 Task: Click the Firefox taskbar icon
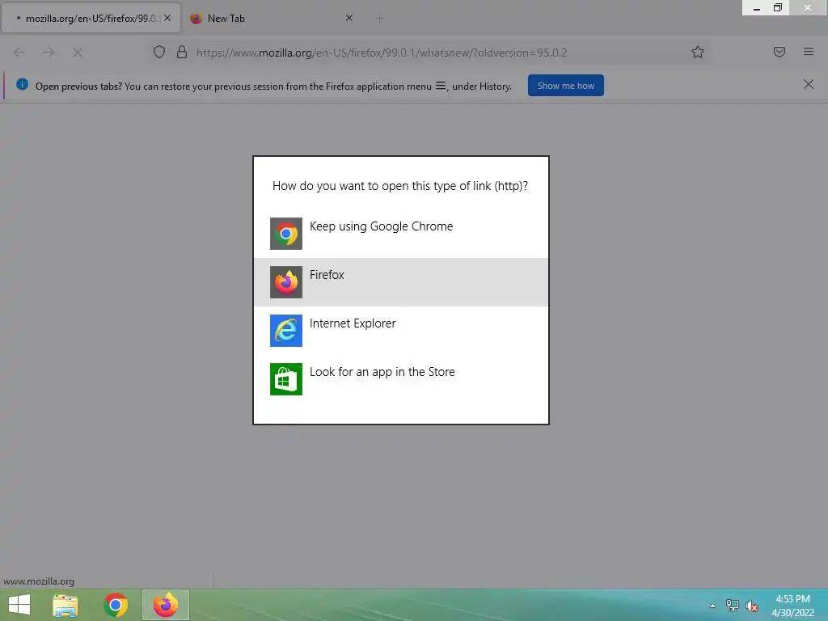coord(166,605)
